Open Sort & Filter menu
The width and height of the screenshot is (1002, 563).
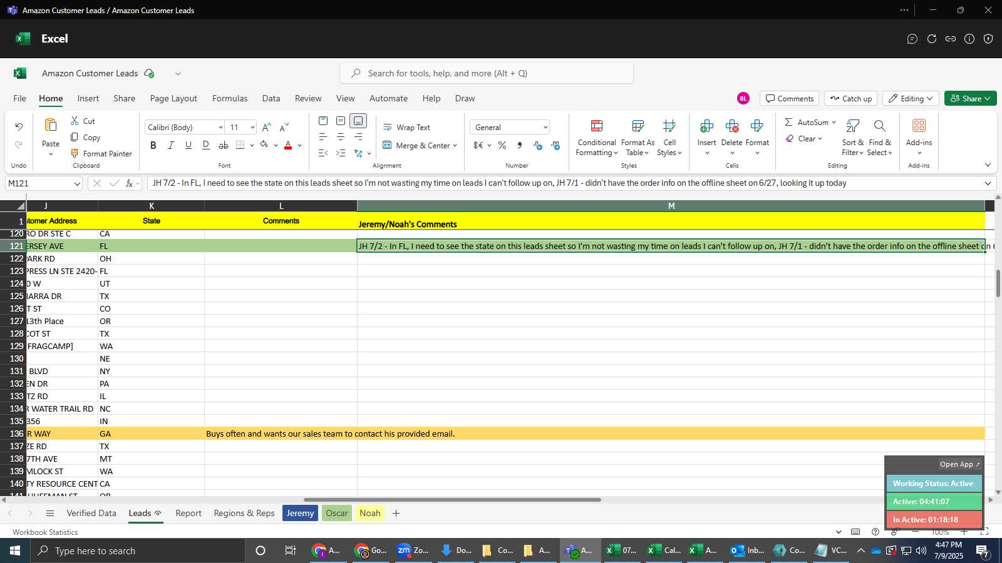852,138
